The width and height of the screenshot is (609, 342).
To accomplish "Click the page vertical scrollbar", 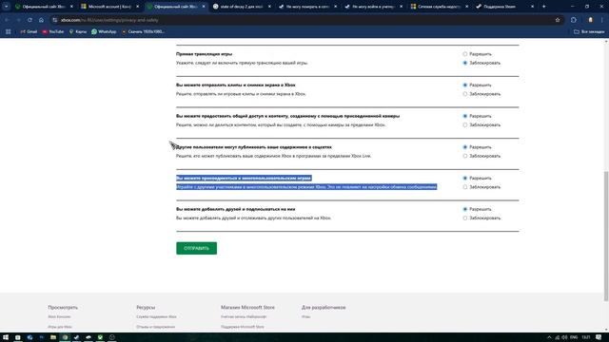I will [606, 236].
